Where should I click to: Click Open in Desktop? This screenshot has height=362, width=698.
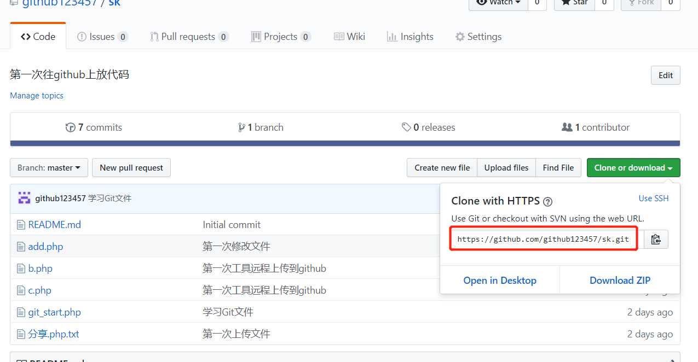[500, 281]
